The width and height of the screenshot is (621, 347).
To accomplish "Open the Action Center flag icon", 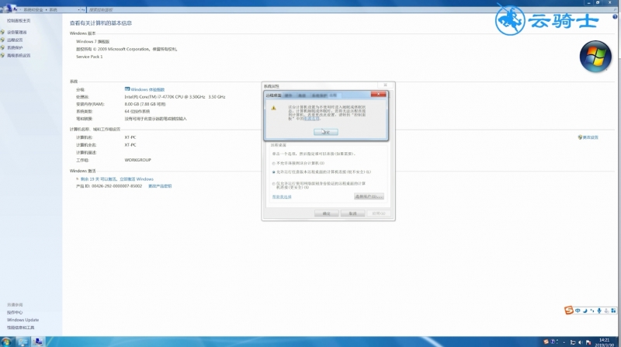I will coord(588,342).
